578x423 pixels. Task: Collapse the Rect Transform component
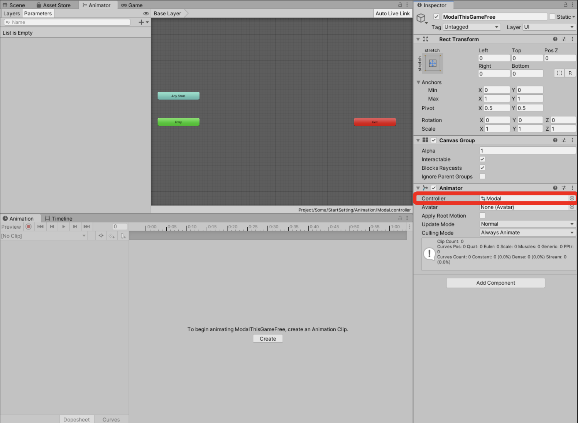(418, 39)
